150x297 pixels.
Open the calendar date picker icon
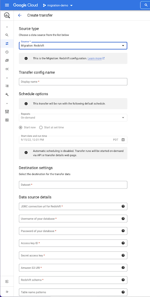click(x=123, y=140)
